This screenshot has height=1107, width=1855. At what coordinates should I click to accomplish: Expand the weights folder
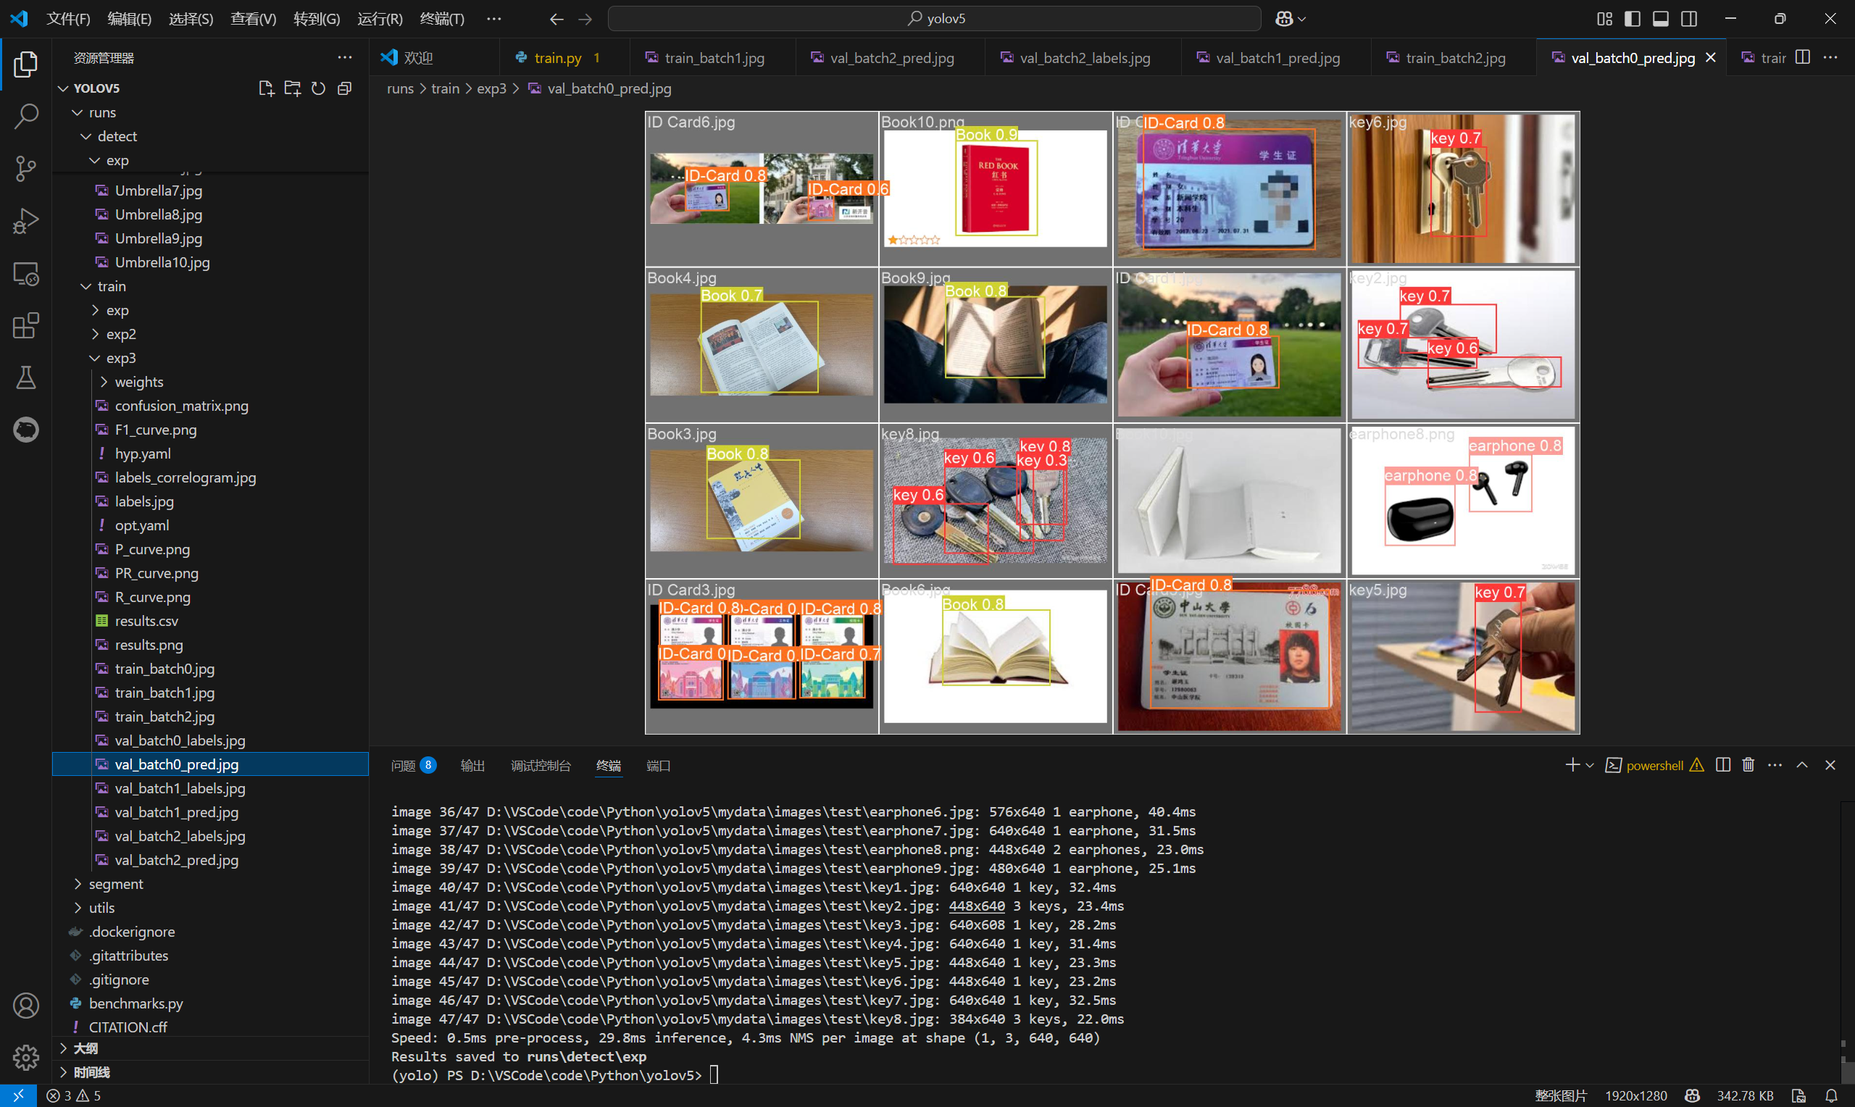138,382
